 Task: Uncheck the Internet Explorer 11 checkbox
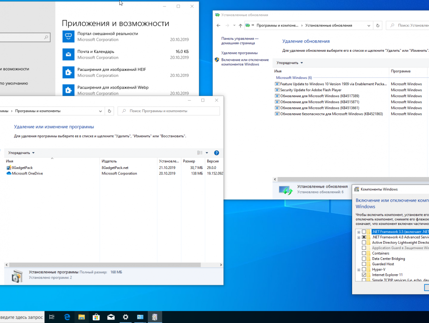click(x=364, y=275)
